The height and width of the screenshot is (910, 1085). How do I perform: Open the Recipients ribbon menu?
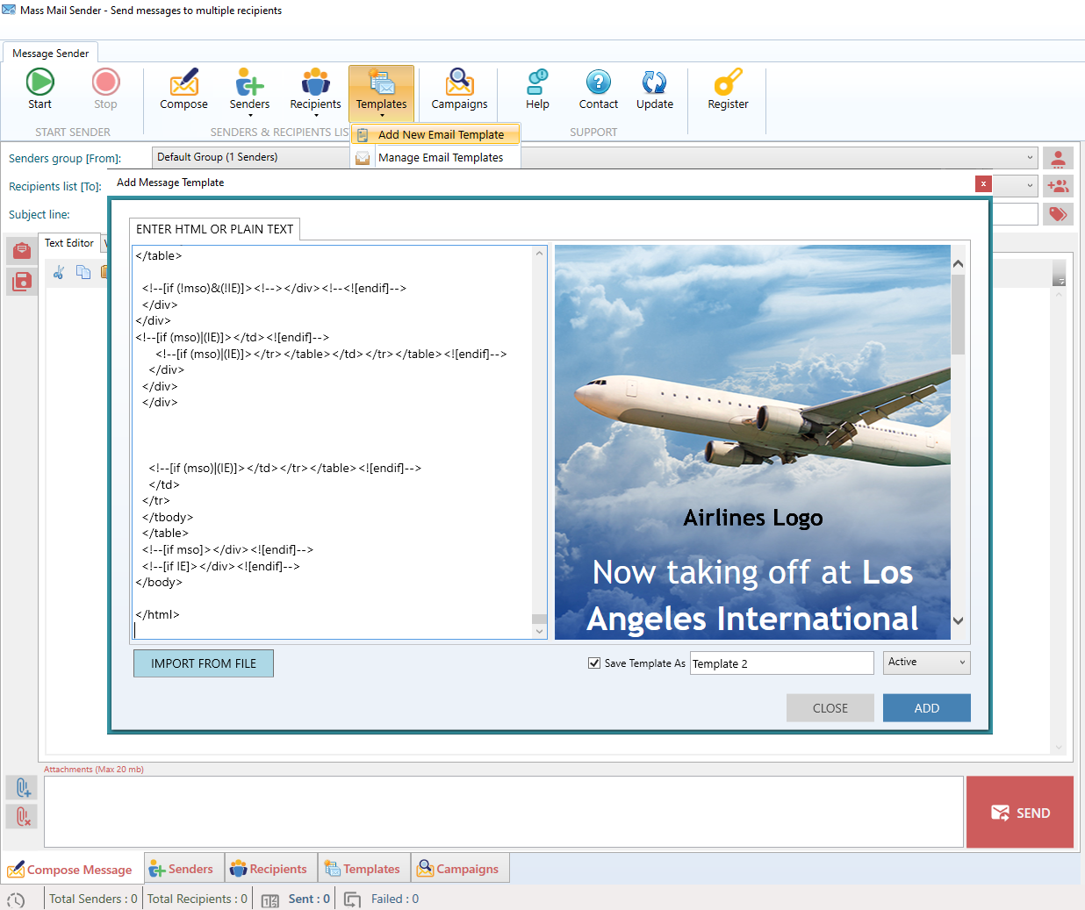click(315, 91)
